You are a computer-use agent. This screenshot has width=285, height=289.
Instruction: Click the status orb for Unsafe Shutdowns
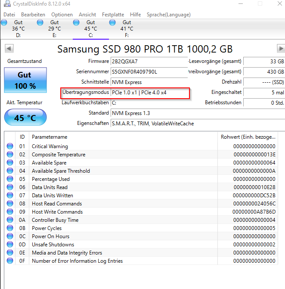10,244
